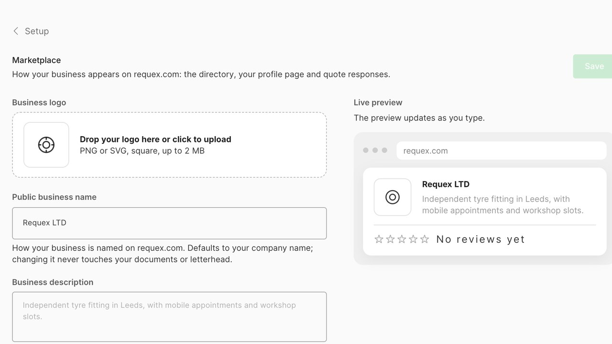Click the Marketplace heading

pos(36,60)
